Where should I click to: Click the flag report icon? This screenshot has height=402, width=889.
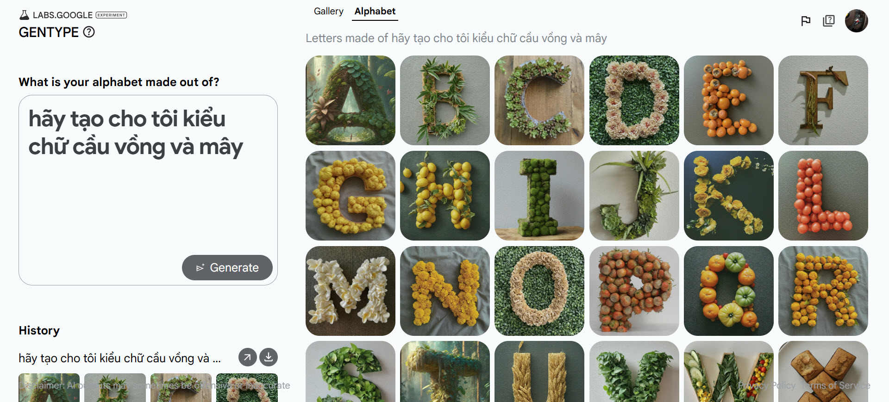click(x=806, y=21)
